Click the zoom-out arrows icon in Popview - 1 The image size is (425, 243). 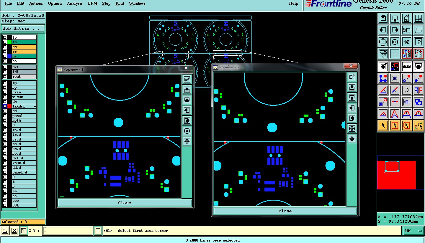pos(187,131)
